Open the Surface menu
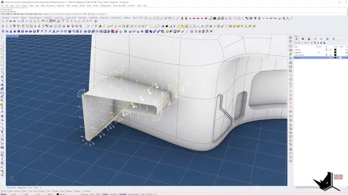Viewport: 348px width, 195px height. tap(25, 5)
